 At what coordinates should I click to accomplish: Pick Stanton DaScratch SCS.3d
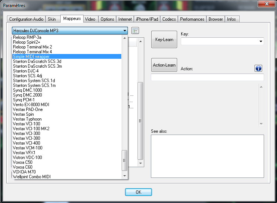67,61
